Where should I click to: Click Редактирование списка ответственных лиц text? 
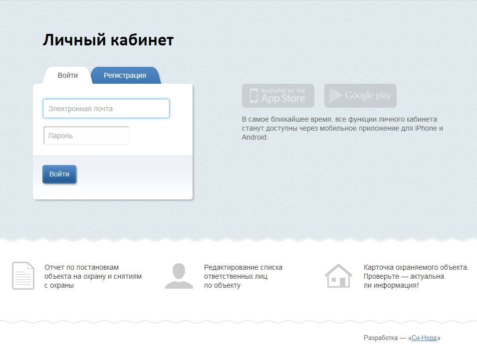coord(243,276)
